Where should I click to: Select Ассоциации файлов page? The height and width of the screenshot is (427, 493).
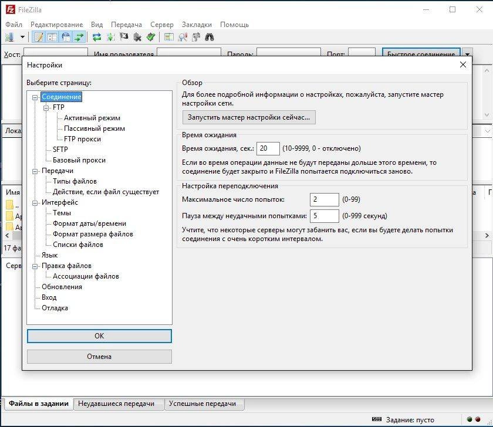pyautogui.click(x=86, y=276)
